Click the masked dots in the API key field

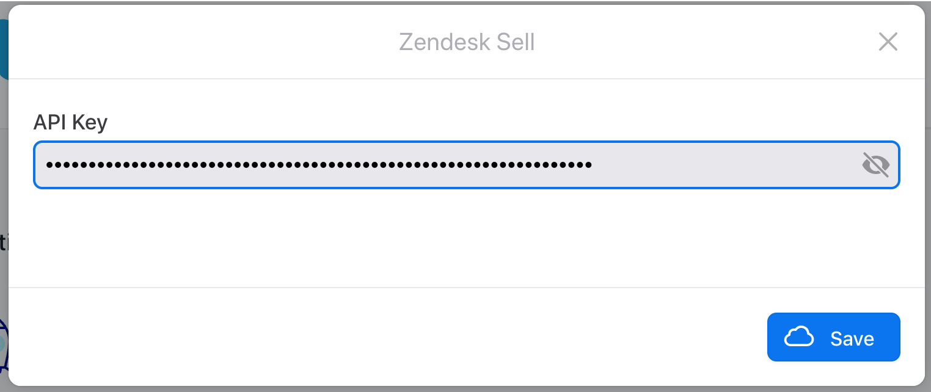pyautogui.click(x=318, y=165)
